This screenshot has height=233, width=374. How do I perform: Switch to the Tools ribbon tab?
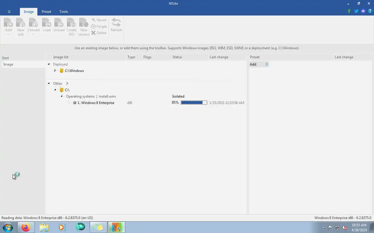[63, 12]
